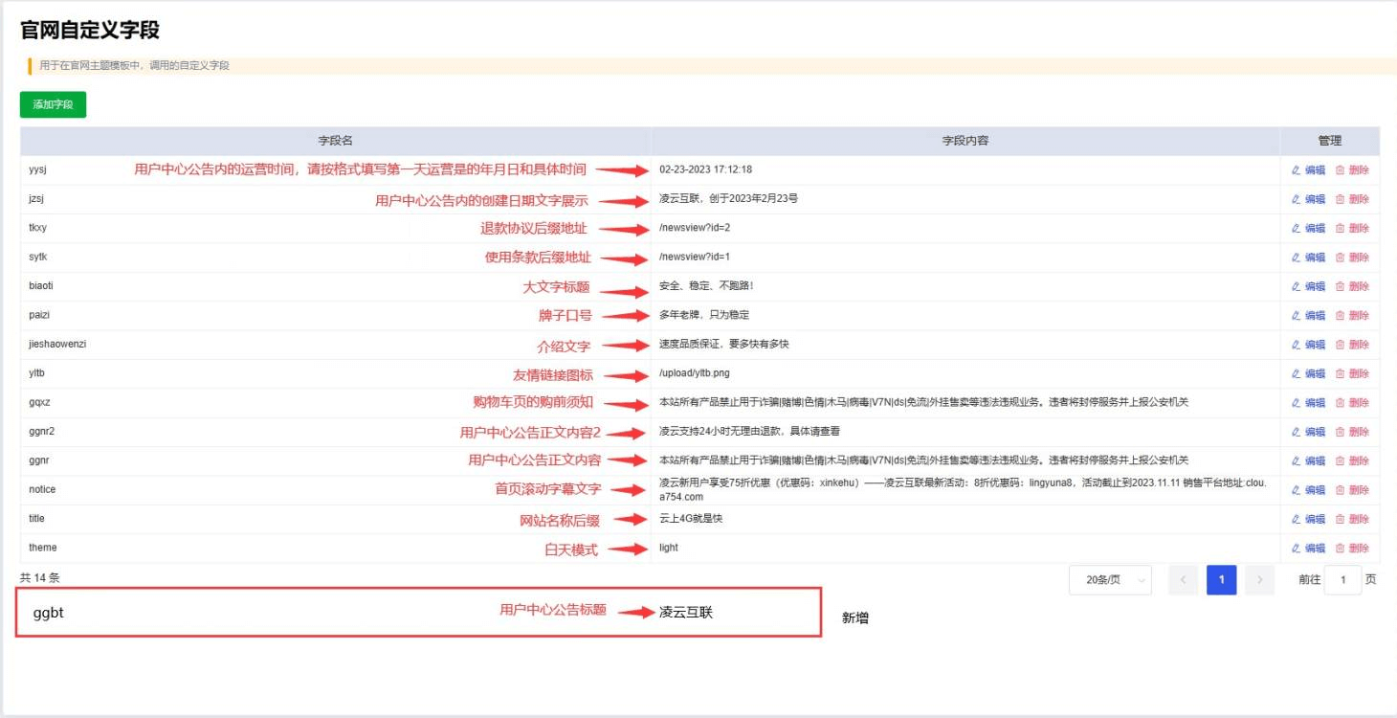
Task: Delete the title field row
Action: coord(1352,519)
